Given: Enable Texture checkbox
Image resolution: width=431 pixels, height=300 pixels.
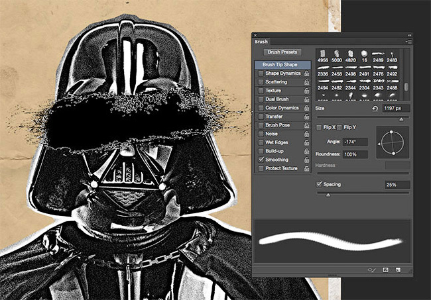Looking at the screenshot, I should click(261, 91).
